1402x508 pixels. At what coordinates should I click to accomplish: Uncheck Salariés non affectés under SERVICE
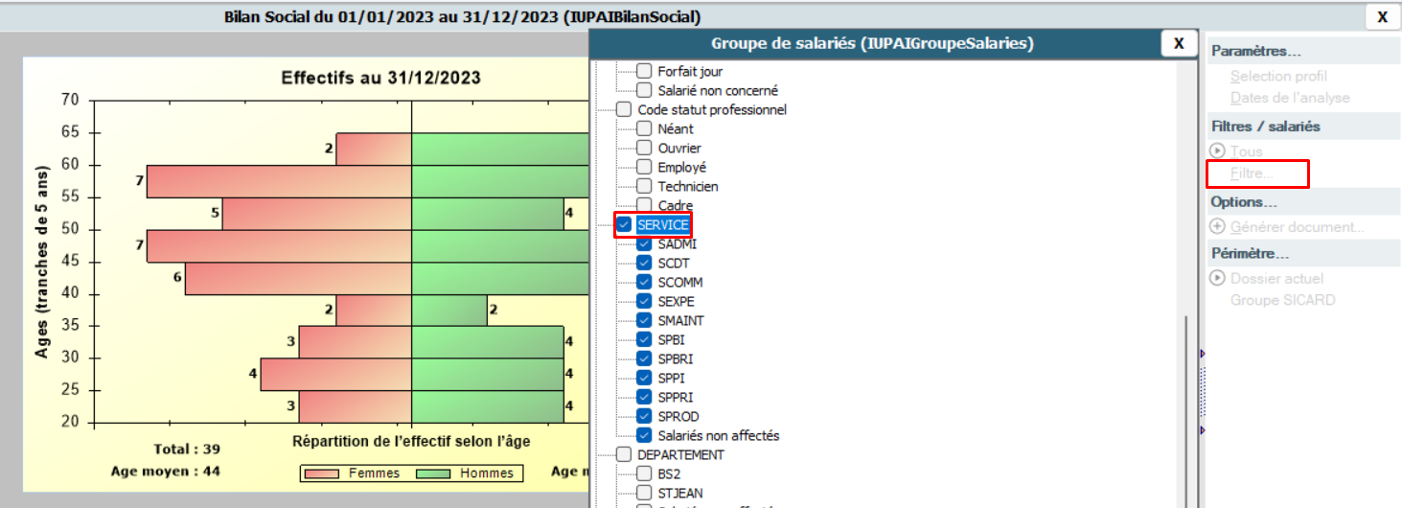point(644,435)
